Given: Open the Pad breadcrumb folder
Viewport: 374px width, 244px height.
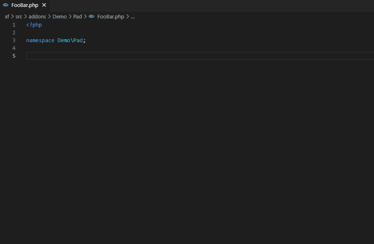Looking at the screenshot, I should 78,17.
